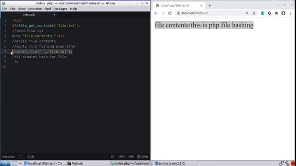The image size is (296, 166).
Task: Open the Packages menu in Atom
Action: click(60, 9)
